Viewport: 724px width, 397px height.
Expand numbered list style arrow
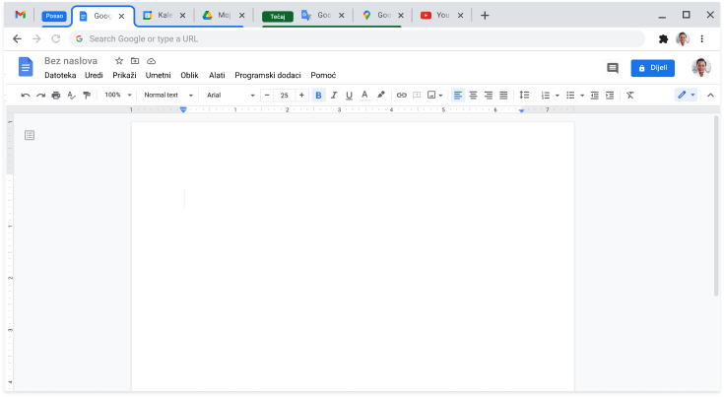(558, 96)
